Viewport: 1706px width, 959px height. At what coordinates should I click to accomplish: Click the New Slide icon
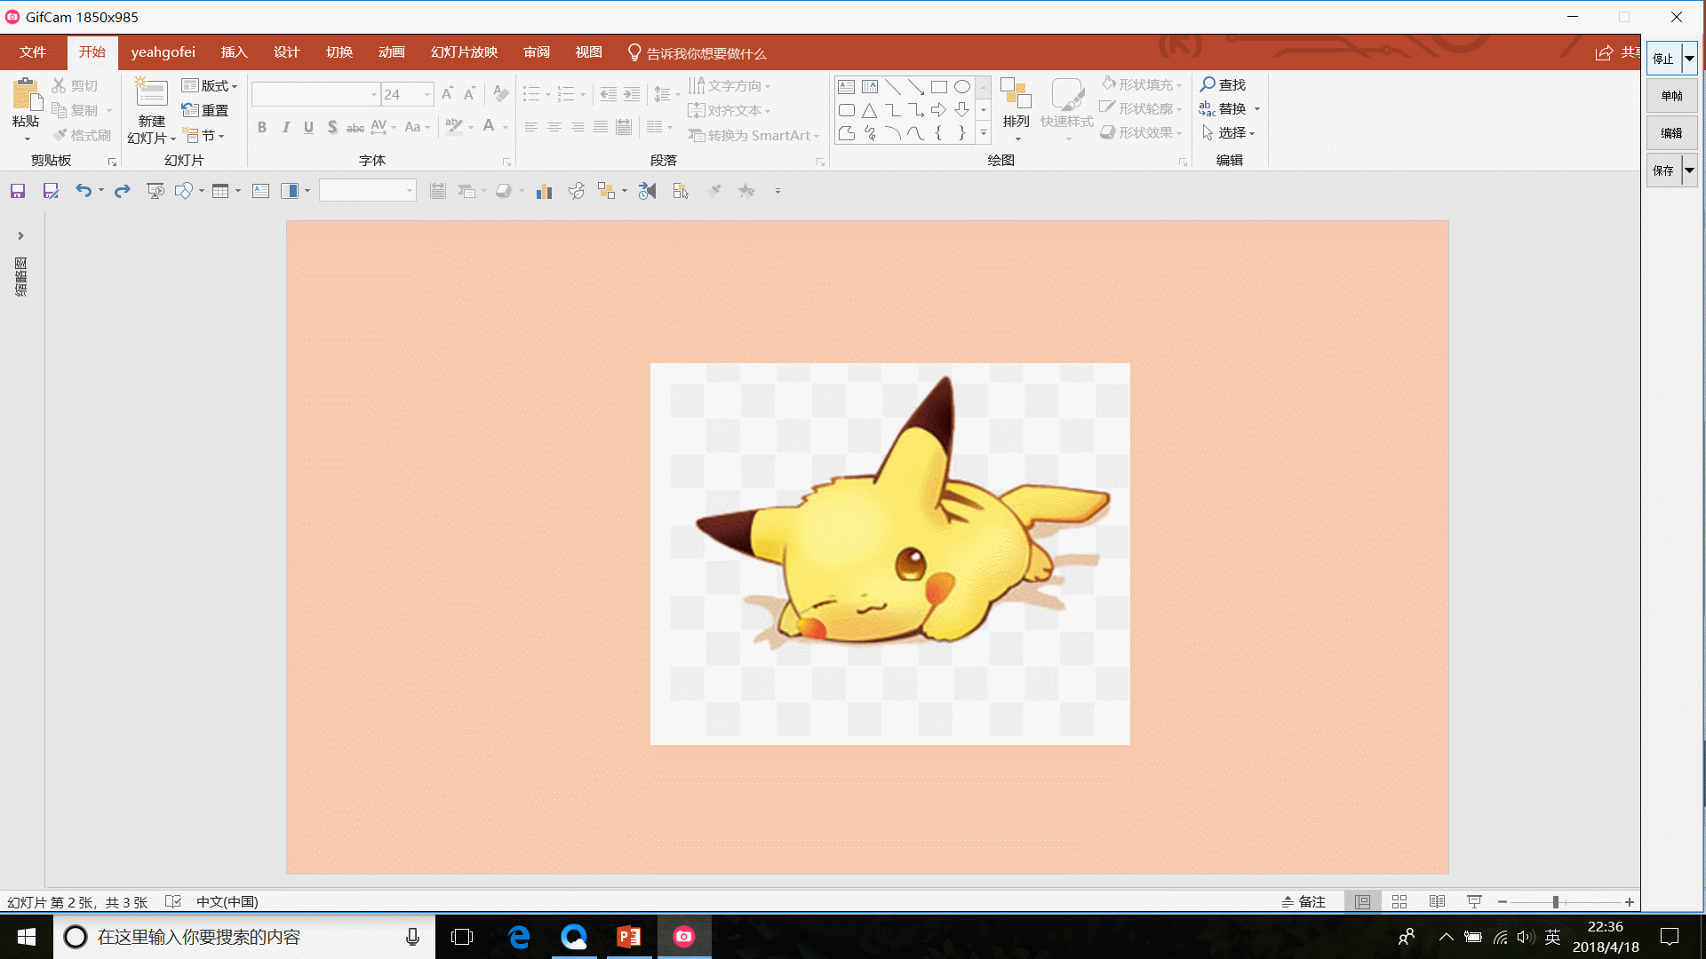pos(151,94)
